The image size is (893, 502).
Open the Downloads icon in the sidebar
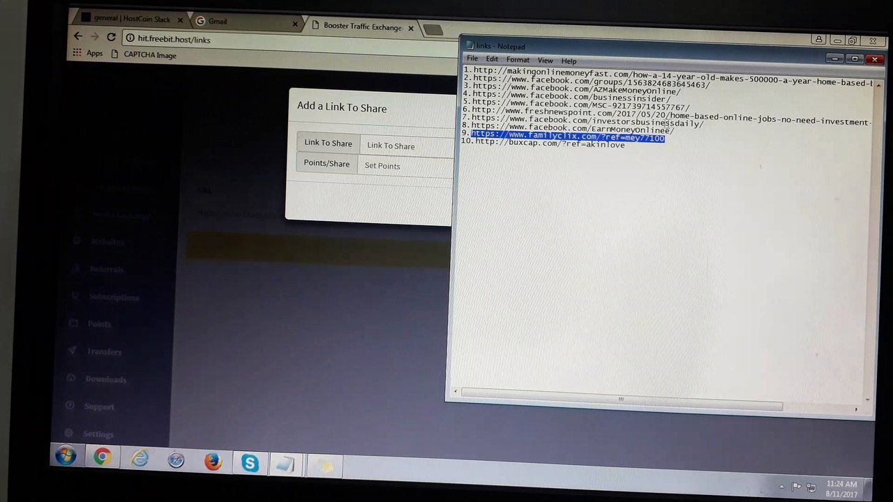[71, 378]
